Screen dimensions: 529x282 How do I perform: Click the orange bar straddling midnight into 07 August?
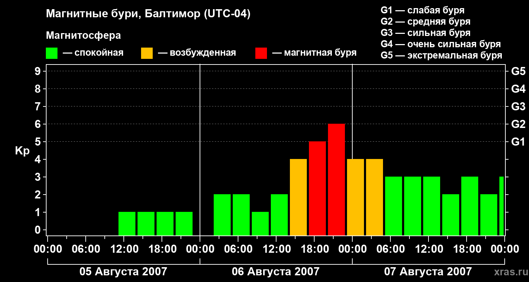coord(355,197)
